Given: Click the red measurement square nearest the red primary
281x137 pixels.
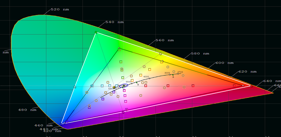Looking at the screenshot, I should [x=234, y=86].
